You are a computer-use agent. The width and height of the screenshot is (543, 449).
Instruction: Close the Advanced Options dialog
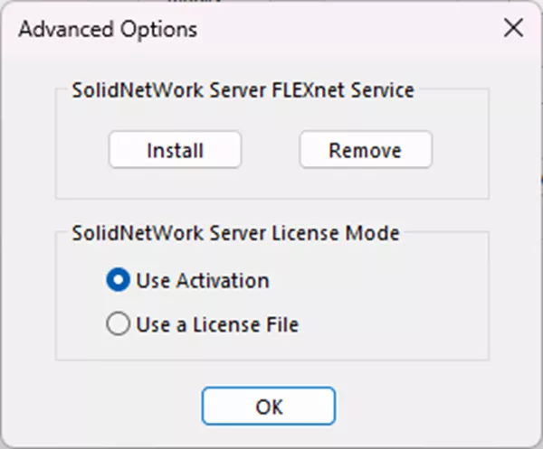(x=513, y=28)
